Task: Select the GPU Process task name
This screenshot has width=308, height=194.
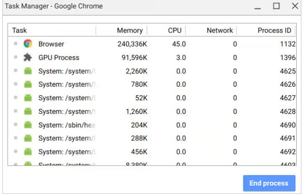Action: tap(59, 57)
